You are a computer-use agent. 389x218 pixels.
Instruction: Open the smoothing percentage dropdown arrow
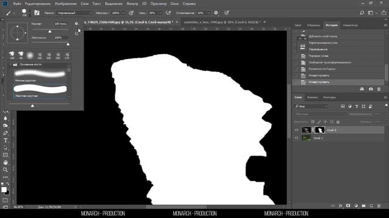208,13
